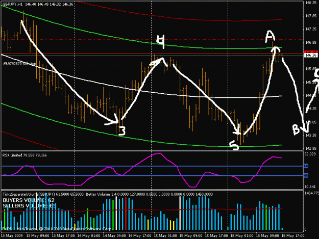The width and height of the screenshot is (319, 239).
Task: Click the '14 May 09:00' time label
Action: (x=114, y=236)
